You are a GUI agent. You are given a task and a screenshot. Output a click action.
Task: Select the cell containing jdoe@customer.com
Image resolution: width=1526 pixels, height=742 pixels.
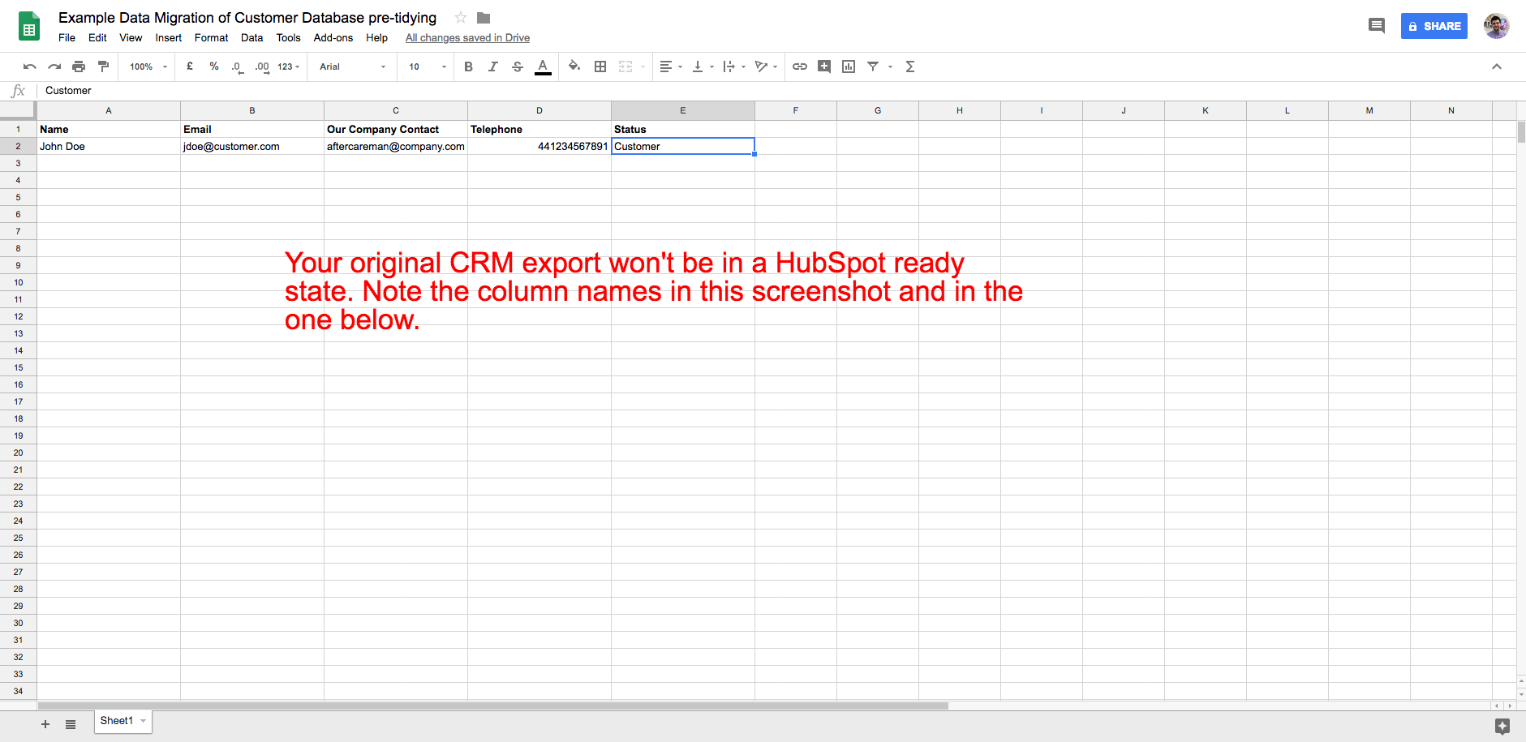click(251, 146)
